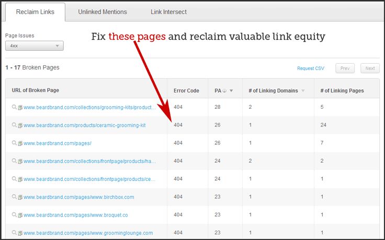Click page icon beside broquet.co URL

coord(20,215)
